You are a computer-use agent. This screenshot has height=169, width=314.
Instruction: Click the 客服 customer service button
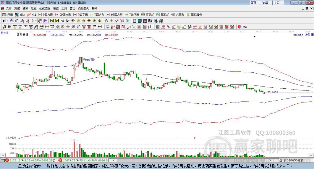point(255,2)
